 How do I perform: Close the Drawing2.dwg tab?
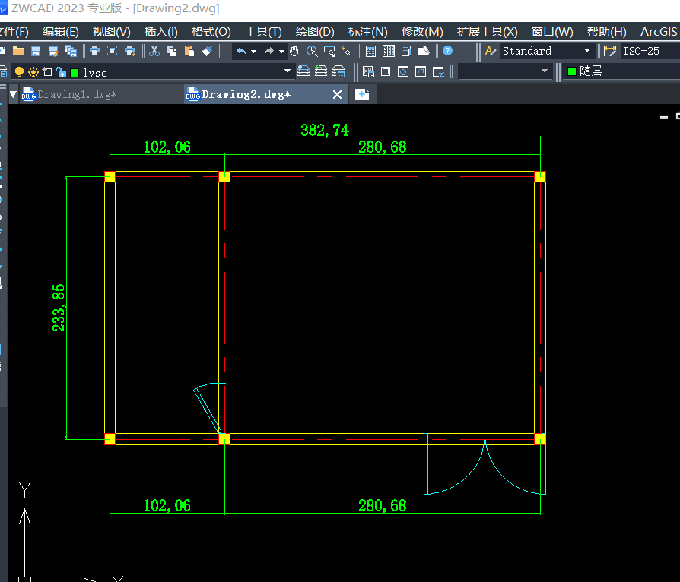[337, 94]
